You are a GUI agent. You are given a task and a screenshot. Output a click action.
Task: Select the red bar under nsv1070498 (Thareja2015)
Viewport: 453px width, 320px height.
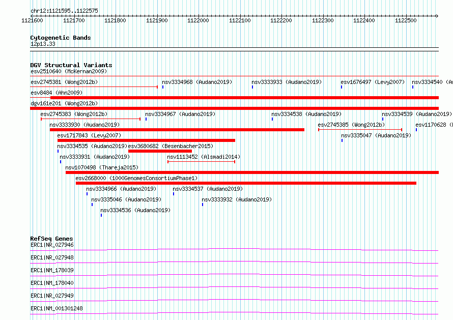(252, 172)
